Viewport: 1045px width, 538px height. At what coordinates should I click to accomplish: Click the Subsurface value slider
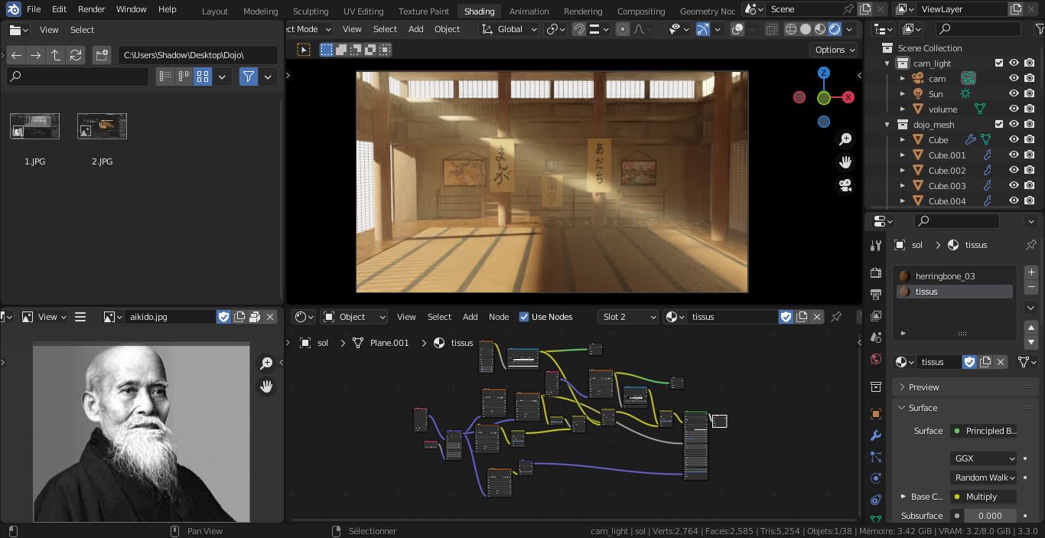coord(989,516)
